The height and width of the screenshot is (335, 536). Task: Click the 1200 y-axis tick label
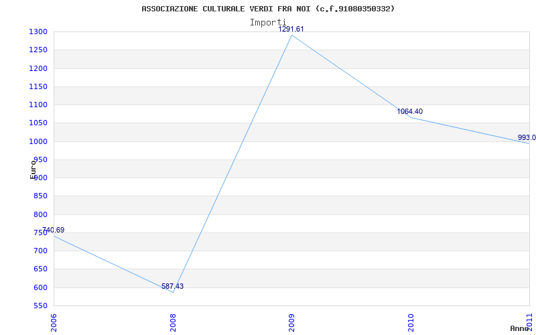[x=38, y=69]
